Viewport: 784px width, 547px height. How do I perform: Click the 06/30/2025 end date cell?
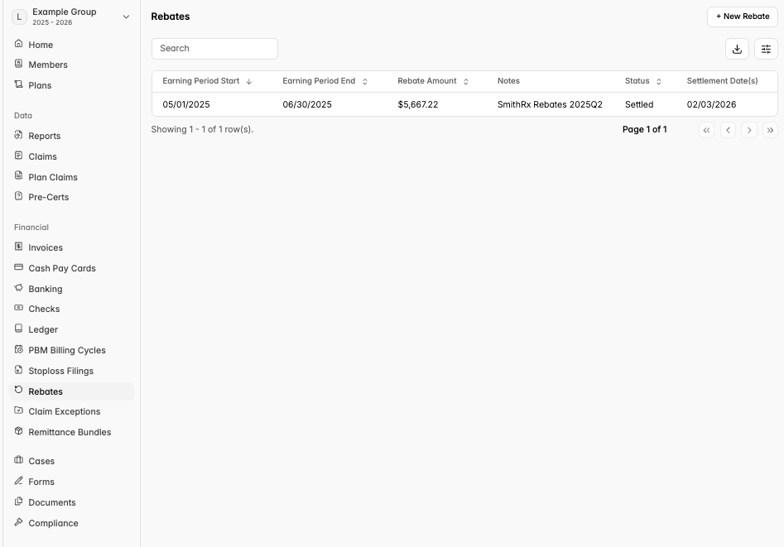(307, 104)
